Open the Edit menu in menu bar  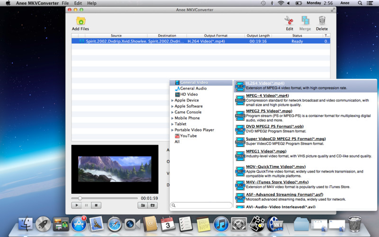click(78, 3)
